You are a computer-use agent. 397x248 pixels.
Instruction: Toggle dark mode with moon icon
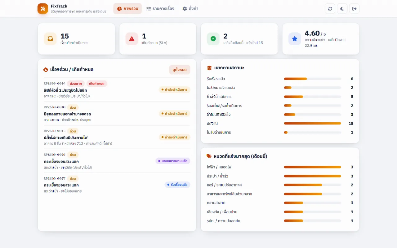342,9
